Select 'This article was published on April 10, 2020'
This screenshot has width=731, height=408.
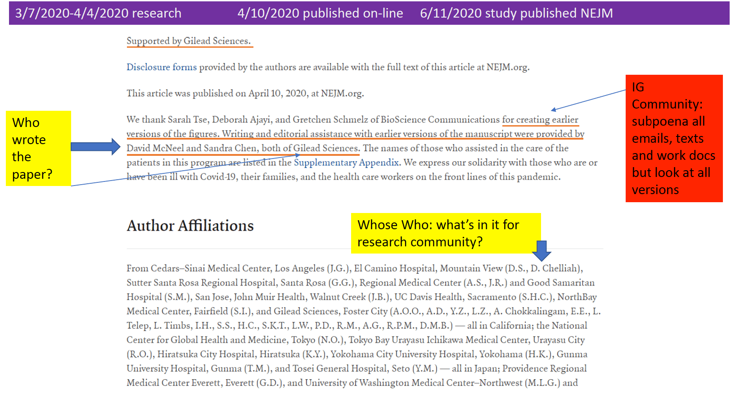coord(217,93)
